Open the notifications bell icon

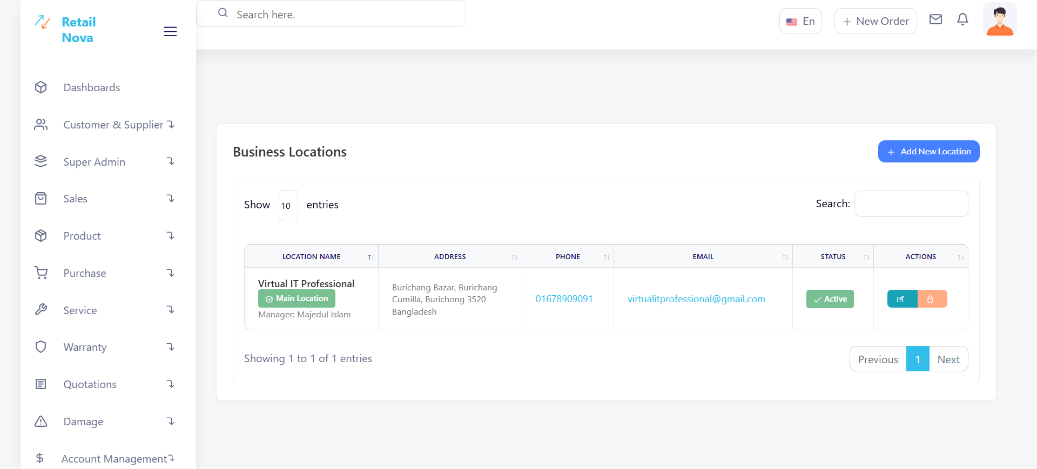962,19
